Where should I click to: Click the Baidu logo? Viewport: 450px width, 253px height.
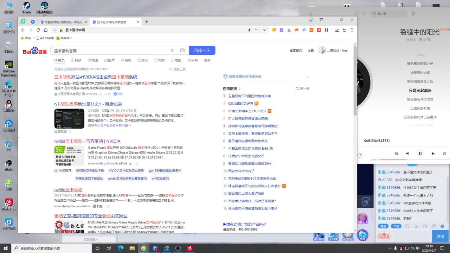[35, 51]
